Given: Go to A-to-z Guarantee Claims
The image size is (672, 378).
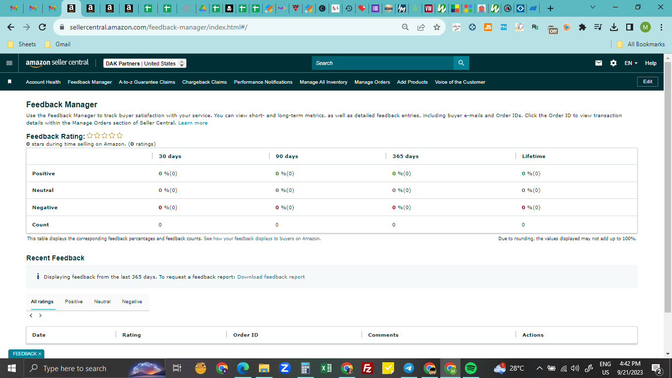Looking at the screenshot, I should 147,82.
